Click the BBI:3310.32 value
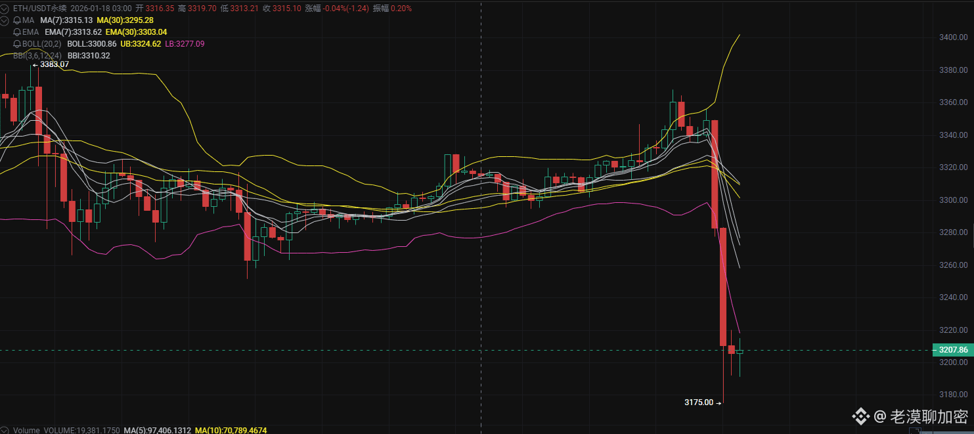 click(x=89, y=56)
